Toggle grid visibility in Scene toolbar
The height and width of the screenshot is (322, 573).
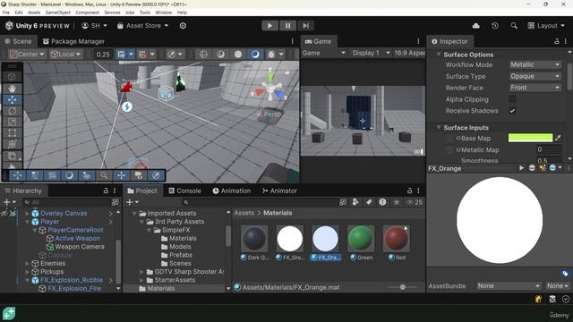coord(122,55)
